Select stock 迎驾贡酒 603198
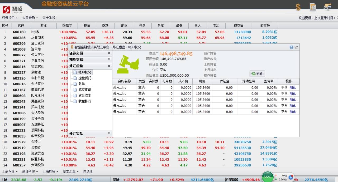This screenshot has width=338, height=182. [139, 154]
